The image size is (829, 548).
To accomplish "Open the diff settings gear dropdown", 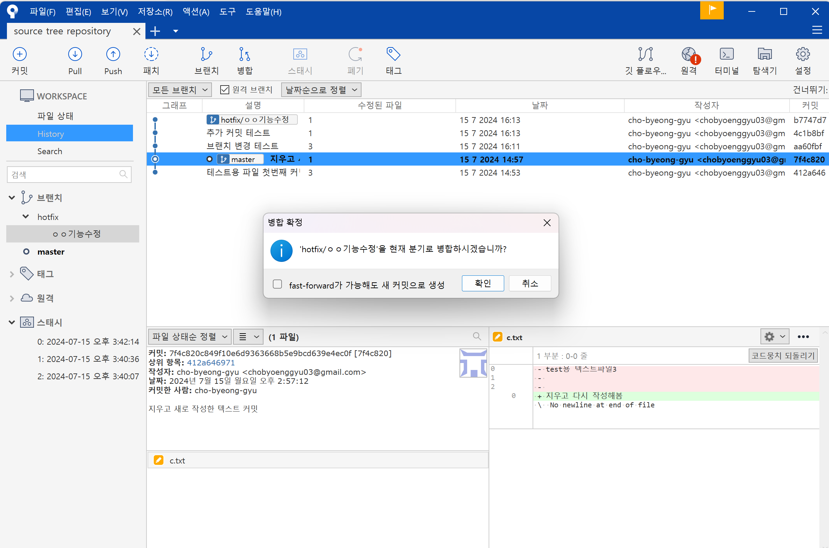I will click(775, 337).
